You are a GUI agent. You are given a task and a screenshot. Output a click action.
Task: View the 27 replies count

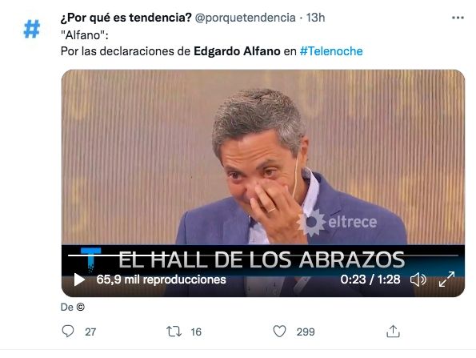click(x=90, y=332)
